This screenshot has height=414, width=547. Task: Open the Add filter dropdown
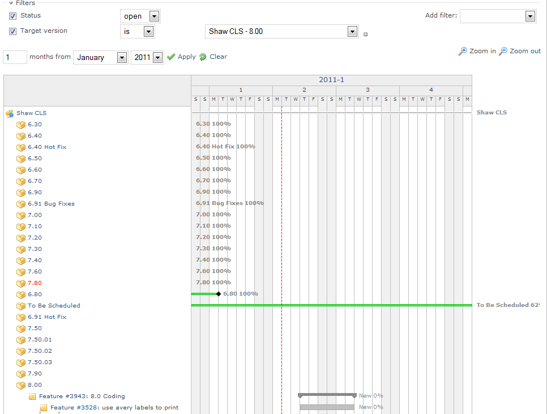[498, 16]
